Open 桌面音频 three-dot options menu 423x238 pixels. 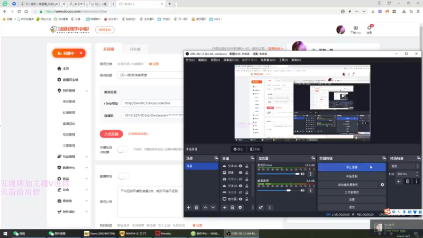310,190
